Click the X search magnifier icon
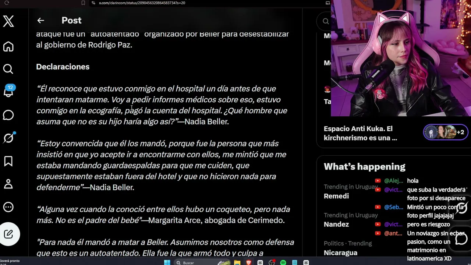This screenshot has height=265, width=471. pyautogui.click(x=326, y=21)
